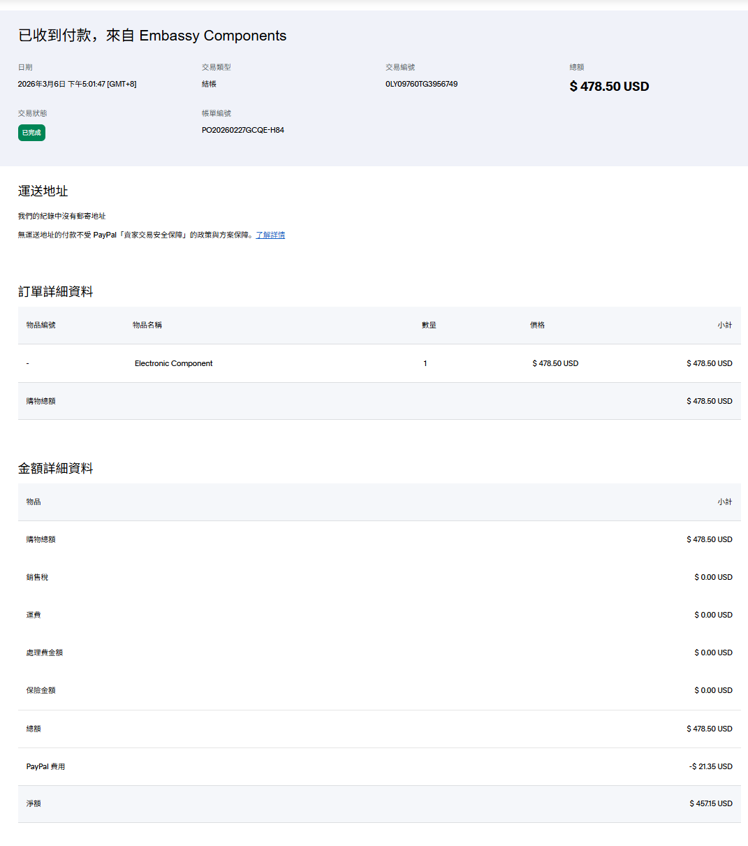Click the 銷售稅 row label
The width and height of the screenshot is (748, 846).
pyautogui.click(x=37, y=578)
